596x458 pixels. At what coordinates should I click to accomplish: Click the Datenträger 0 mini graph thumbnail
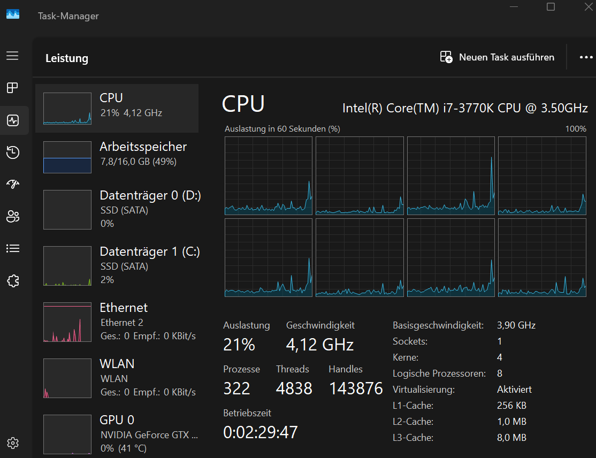tap(67, 209)
